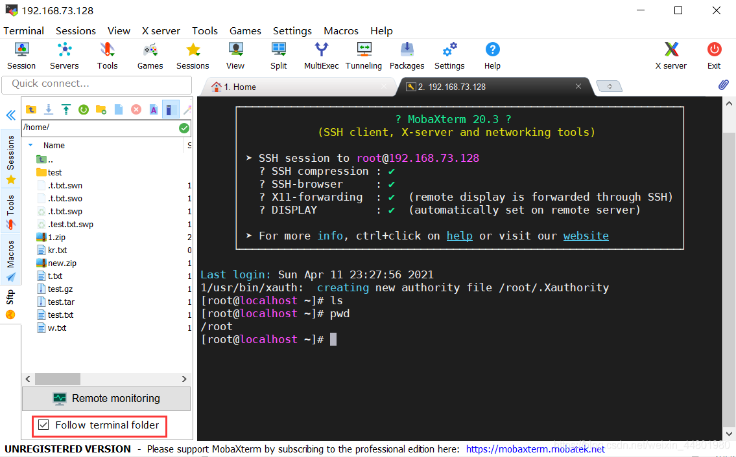736x457 pixels.
Task: Split the terminal view
Action: (278, 56)
